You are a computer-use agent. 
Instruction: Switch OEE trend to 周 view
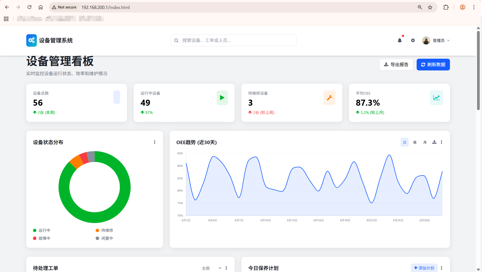click(415, 142)
